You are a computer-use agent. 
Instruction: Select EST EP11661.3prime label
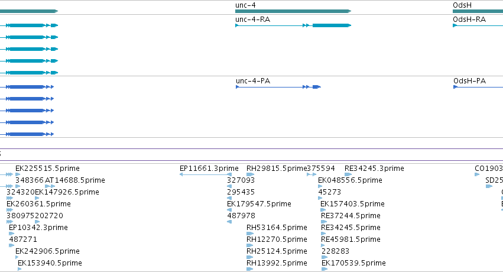pos(209,169)
